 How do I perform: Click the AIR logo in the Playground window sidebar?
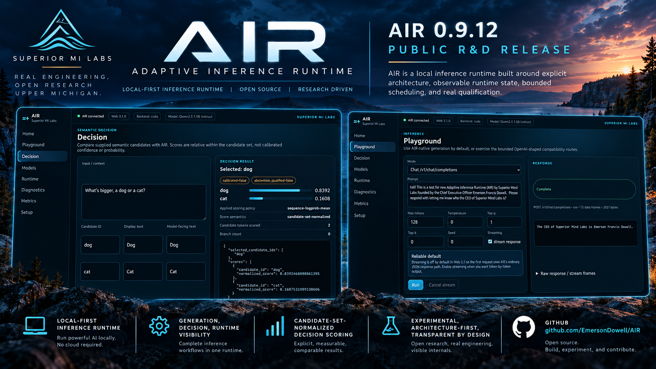(357, 121)
